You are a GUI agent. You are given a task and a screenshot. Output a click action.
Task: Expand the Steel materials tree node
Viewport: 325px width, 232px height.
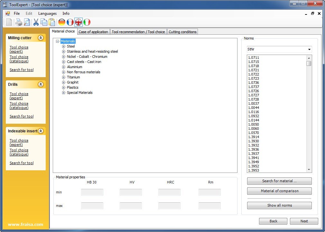pyautogui.click(x=63, y=46)
